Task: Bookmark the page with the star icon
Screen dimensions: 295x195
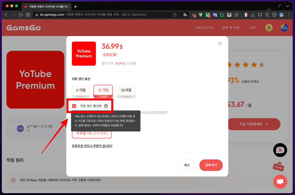Action: 185,15
